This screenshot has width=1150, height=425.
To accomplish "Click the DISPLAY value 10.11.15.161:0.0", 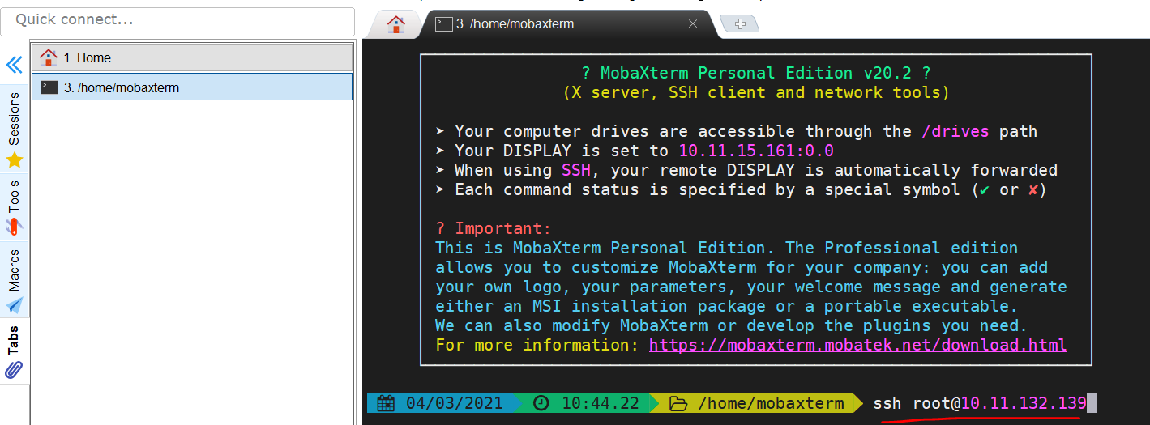I will (756, 151).
